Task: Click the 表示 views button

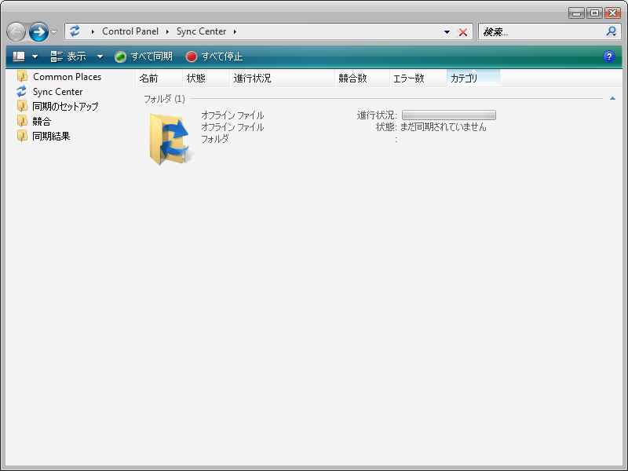Action: (x=68, y=57)
